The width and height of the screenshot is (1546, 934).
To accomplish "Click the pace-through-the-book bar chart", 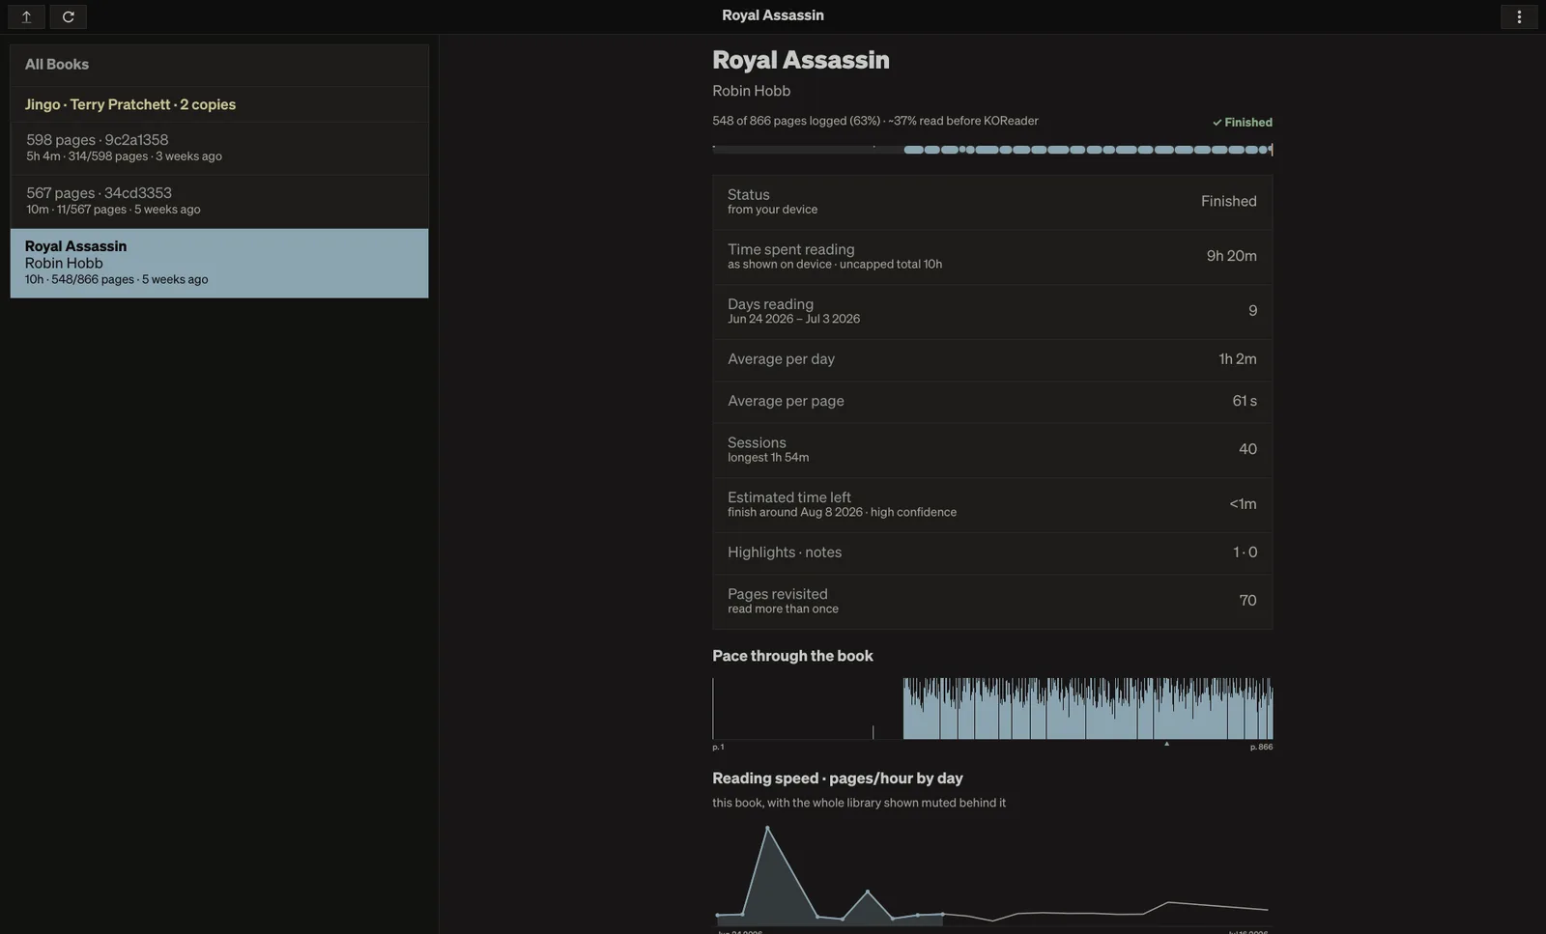I will (x=992, y=709).
